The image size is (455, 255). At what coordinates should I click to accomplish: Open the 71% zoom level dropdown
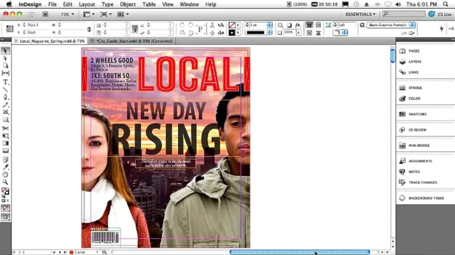(x=68, y=14)
